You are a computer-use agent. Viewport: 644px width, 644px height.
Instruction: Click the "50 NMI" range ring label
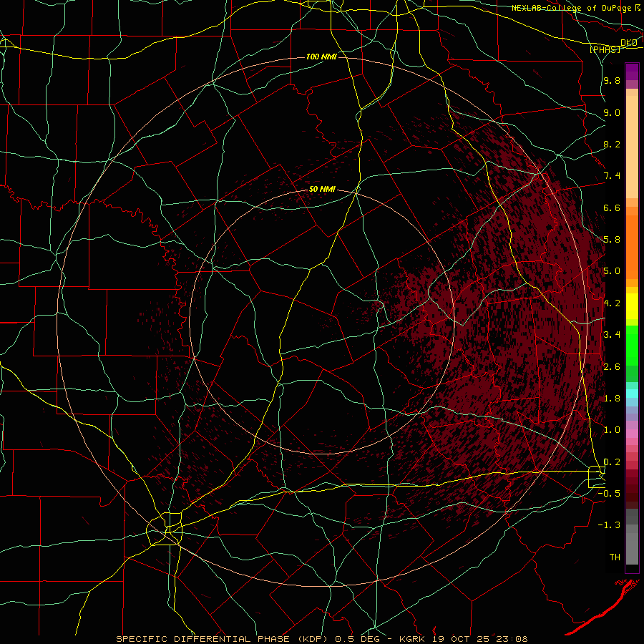click(x=322, y=190)
